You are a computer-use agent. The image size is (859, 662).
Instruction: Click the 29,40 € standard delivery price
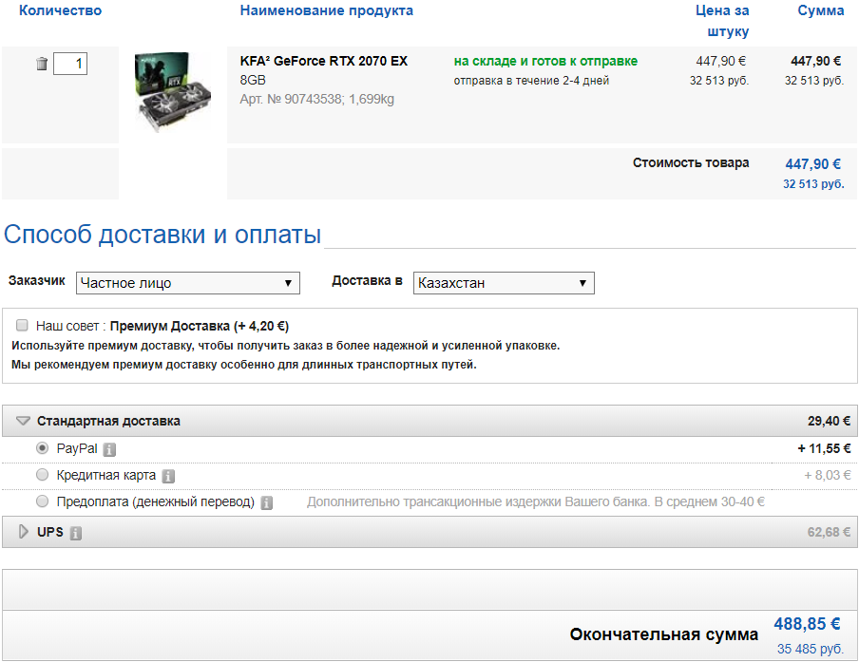[x=829, y=421]
